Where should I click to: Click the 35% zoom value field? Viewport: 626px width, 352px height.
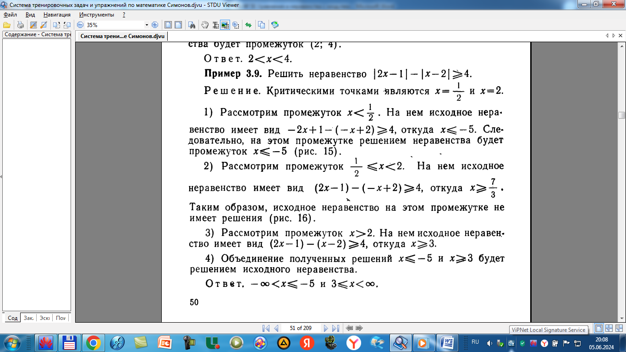pos(114,25)
